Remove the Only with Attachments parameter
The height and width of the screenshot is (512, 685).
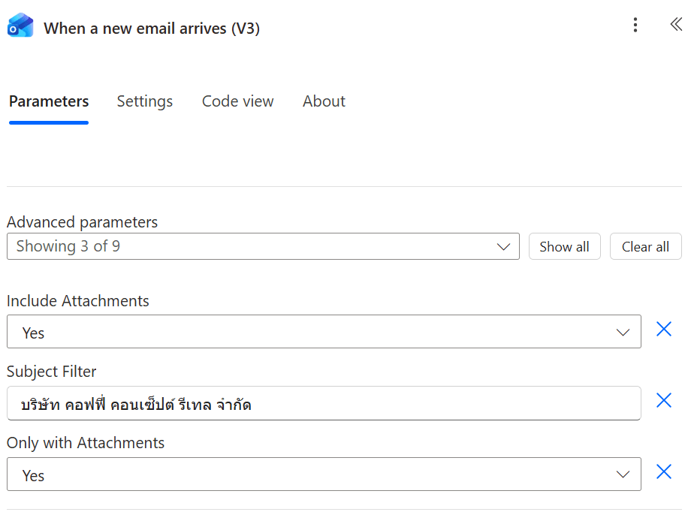click(664, 471)
